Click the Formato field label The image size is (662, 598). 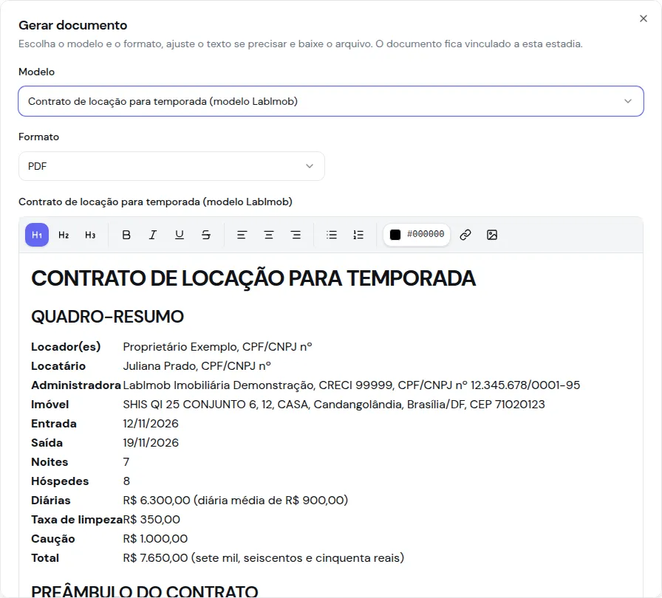pos(39,137)
